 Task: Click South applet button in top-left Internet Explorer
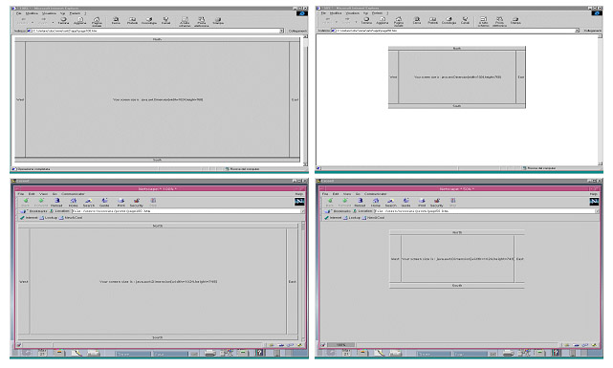pyautogui.click(x=157, y=160)
